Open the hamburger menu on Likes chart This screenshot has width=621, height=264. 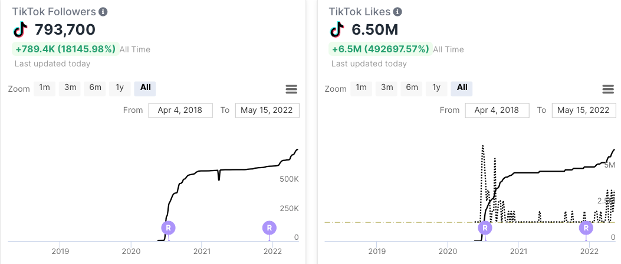(x=608, y=89)
